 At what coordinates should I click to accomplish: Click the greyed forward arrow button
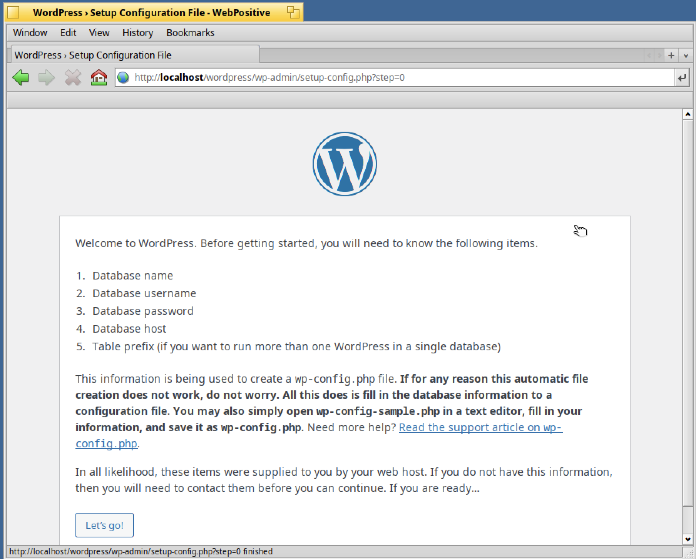pyautogui.click(x=47, y=77)
